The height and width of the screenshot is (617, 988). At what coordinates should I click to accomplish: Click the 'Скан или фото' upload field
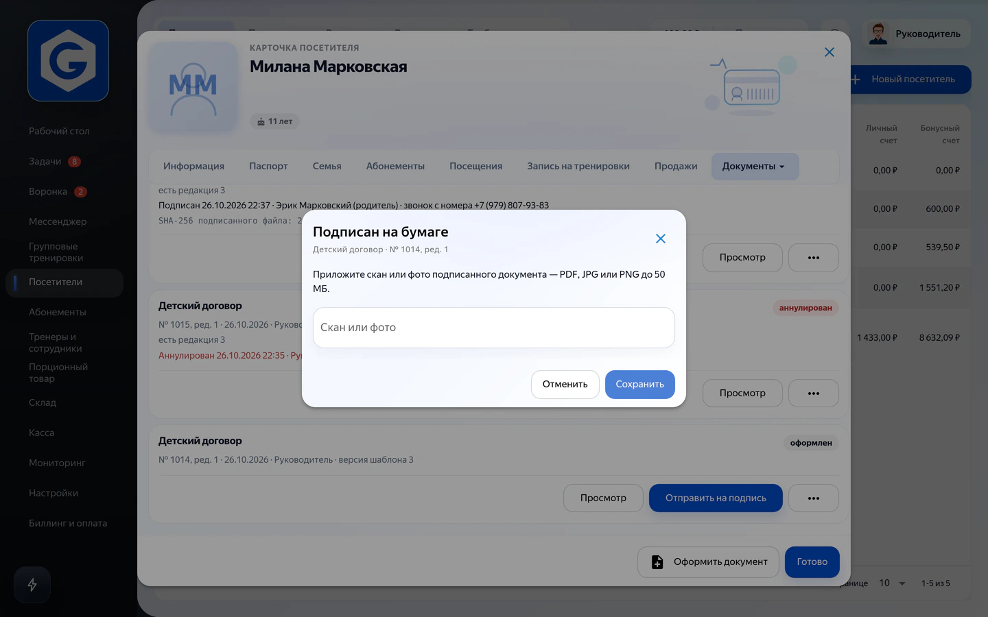[494, 328]
